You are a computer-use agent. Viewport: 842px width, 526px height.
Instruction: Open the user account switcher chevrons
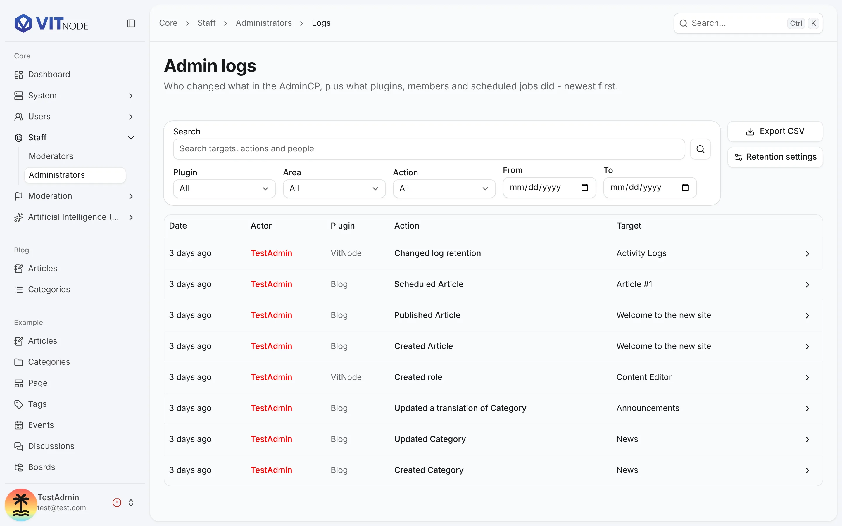click(131, 502)
